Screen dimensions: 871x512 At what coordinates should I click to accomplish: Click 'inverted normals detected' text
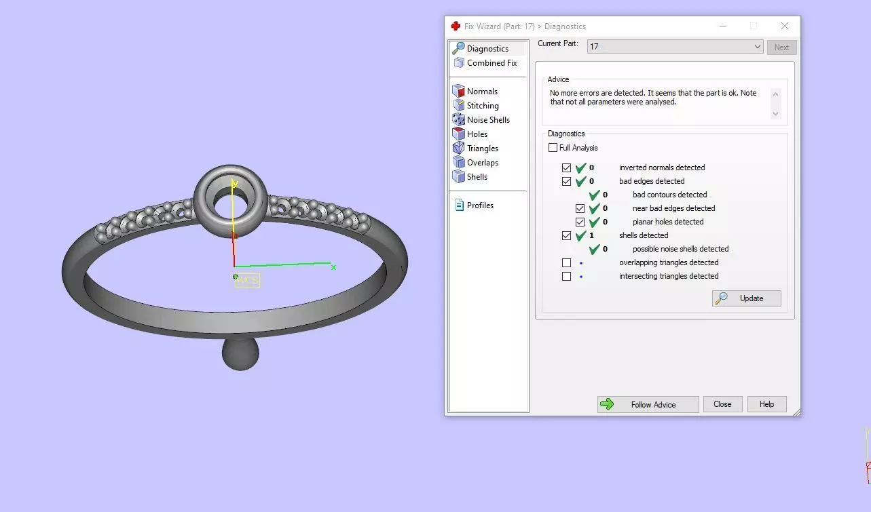pos(662,168)
